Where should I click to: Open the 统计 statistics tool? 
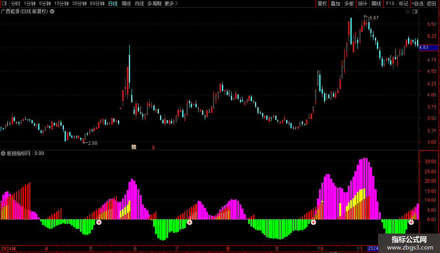(x=363, y=4)
